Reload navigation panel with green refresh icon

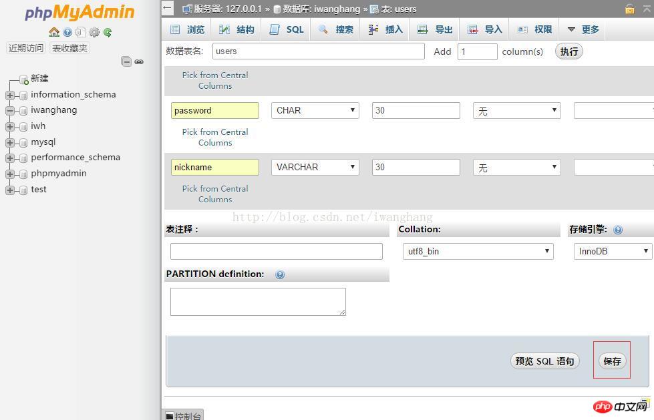pos(108,32)
